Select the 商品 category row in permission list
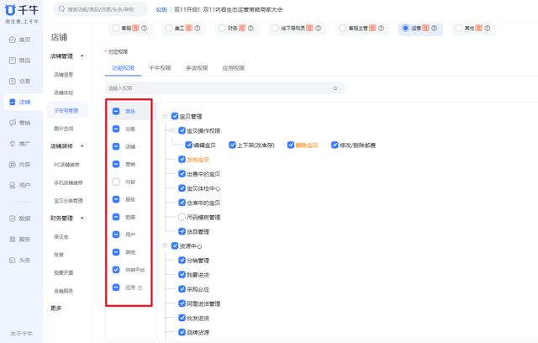The width and height of the screenshot is (538, 343). 129,111
